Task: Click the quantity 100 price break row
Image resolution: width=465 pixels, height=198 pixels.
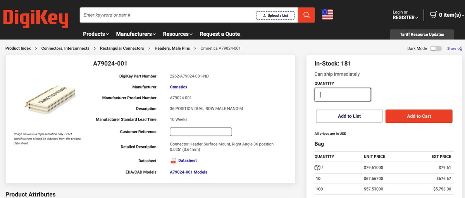Action: [x=383, y=189]
